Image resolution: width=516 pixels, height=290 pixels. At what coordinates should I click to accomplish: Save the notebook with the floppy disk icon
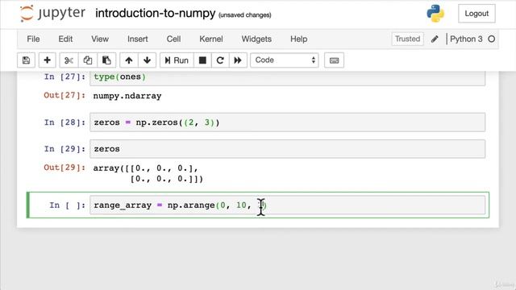click(x=26, y=60)
